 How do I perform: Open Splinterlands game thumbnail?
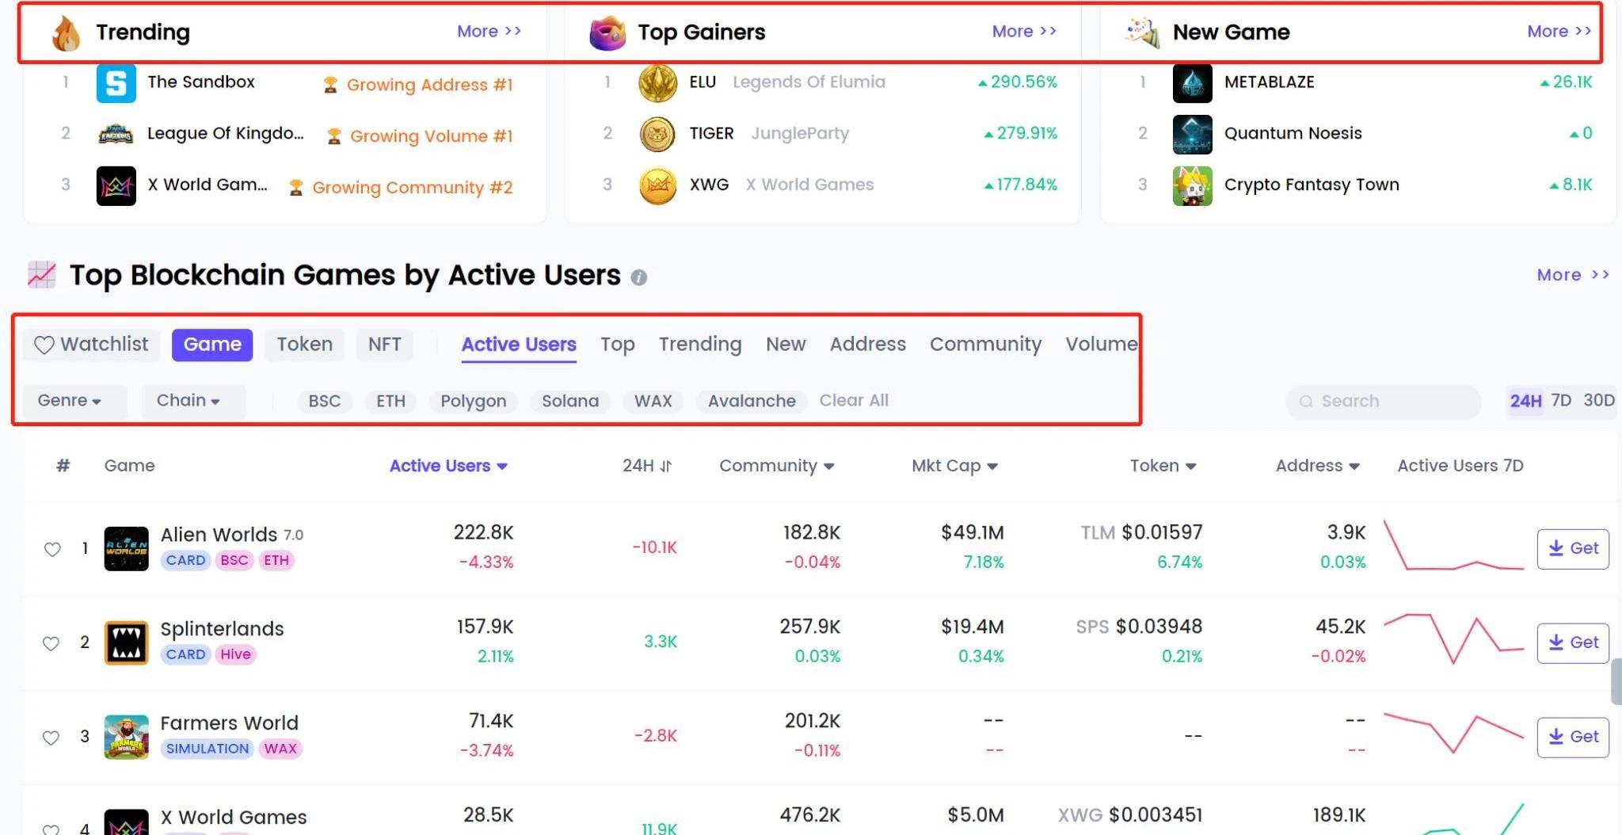126,642
